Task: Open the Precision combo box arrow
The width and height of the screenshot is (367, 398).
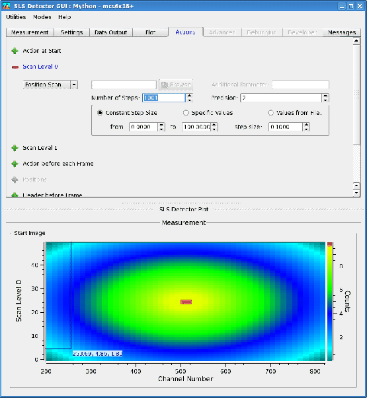Action: (325, 98)
